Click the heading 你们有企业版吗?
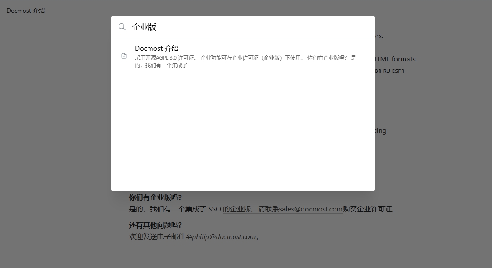492x268 pixels. click(155, 197)
